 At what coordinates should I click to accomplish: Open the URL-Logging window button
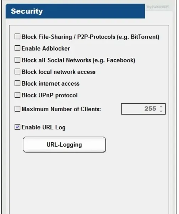[x=64, y=144]
